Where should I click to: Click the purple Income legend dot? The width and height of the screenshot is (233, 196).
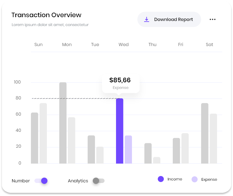(161, 179)
